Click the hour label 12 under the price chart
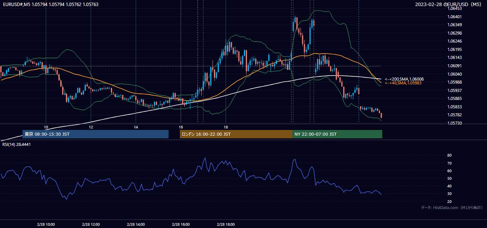Image resolution: width=487 pixels, height=228 pixels. pyautogui.click(x=91, y=127)
